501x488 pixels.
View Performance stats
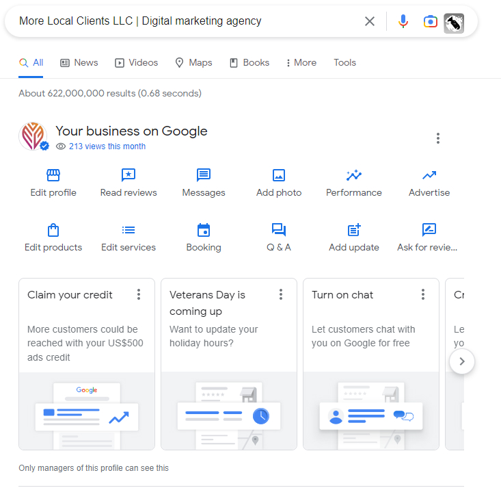coord(354,176)
